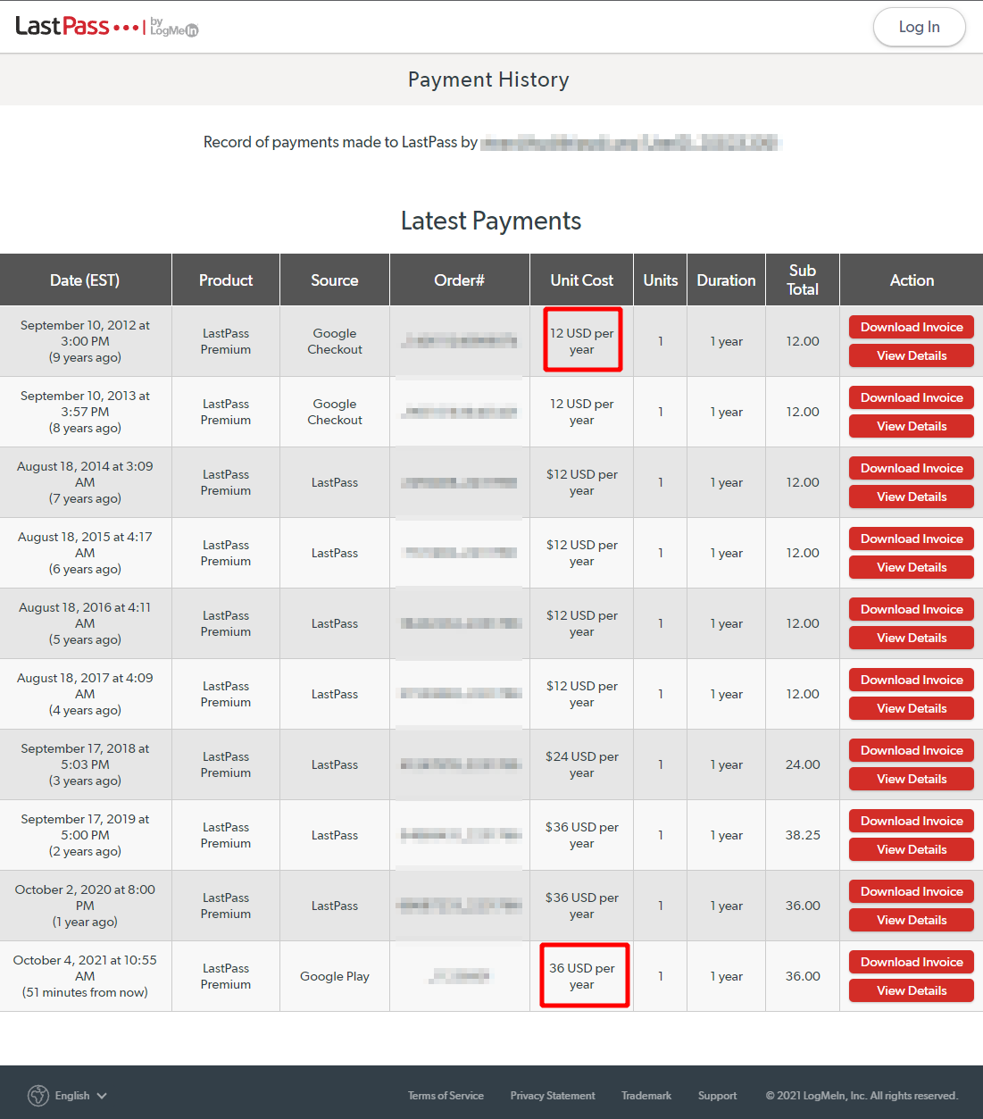Click the Units column header
The image size is (983, 1119).
(x=661, y=280)
